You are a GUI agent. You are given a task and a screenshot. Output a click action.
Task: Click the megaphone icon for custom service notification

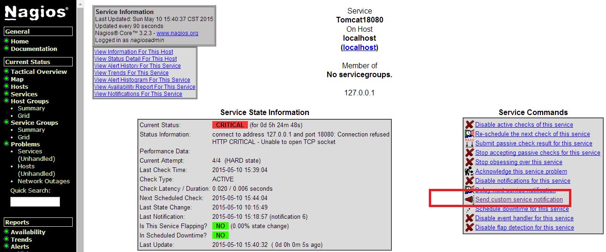(469, 200)
